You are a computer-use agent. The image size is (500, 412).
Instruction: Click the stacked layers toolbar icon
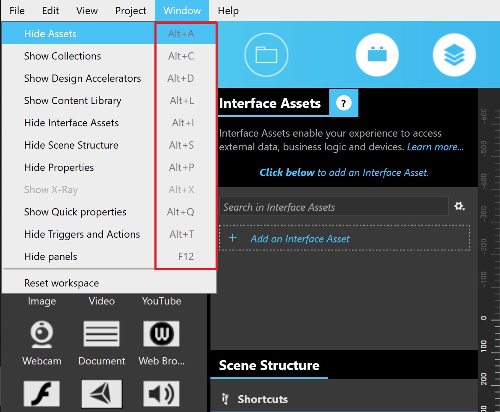tap(454, 55)
